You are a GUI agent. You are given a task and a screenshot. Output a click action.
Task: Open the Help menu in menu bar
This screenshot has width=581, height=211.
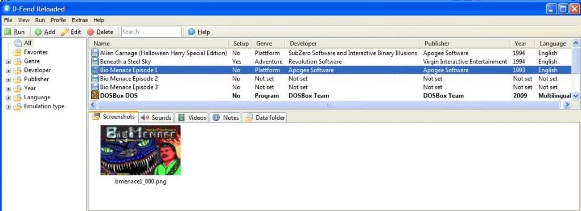pos(99,20)
